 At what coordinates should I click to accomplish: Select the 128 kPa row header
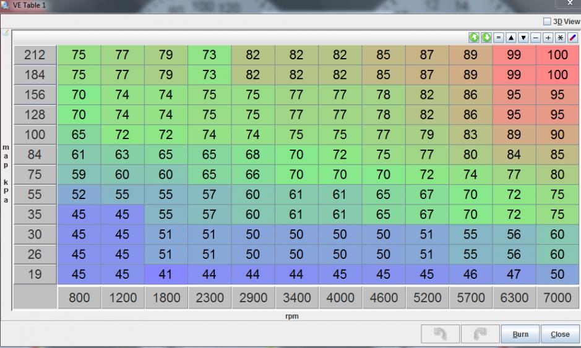point(35,115)
